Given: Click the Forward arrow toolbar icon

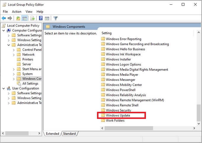Looking at the screenshot, I should tap(10, 18).
